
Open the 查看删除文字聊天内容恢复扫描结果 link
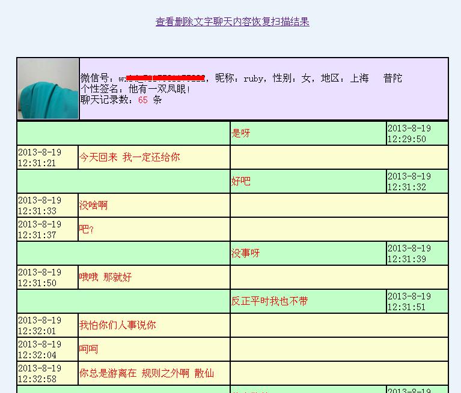click(x=232, y=22)
